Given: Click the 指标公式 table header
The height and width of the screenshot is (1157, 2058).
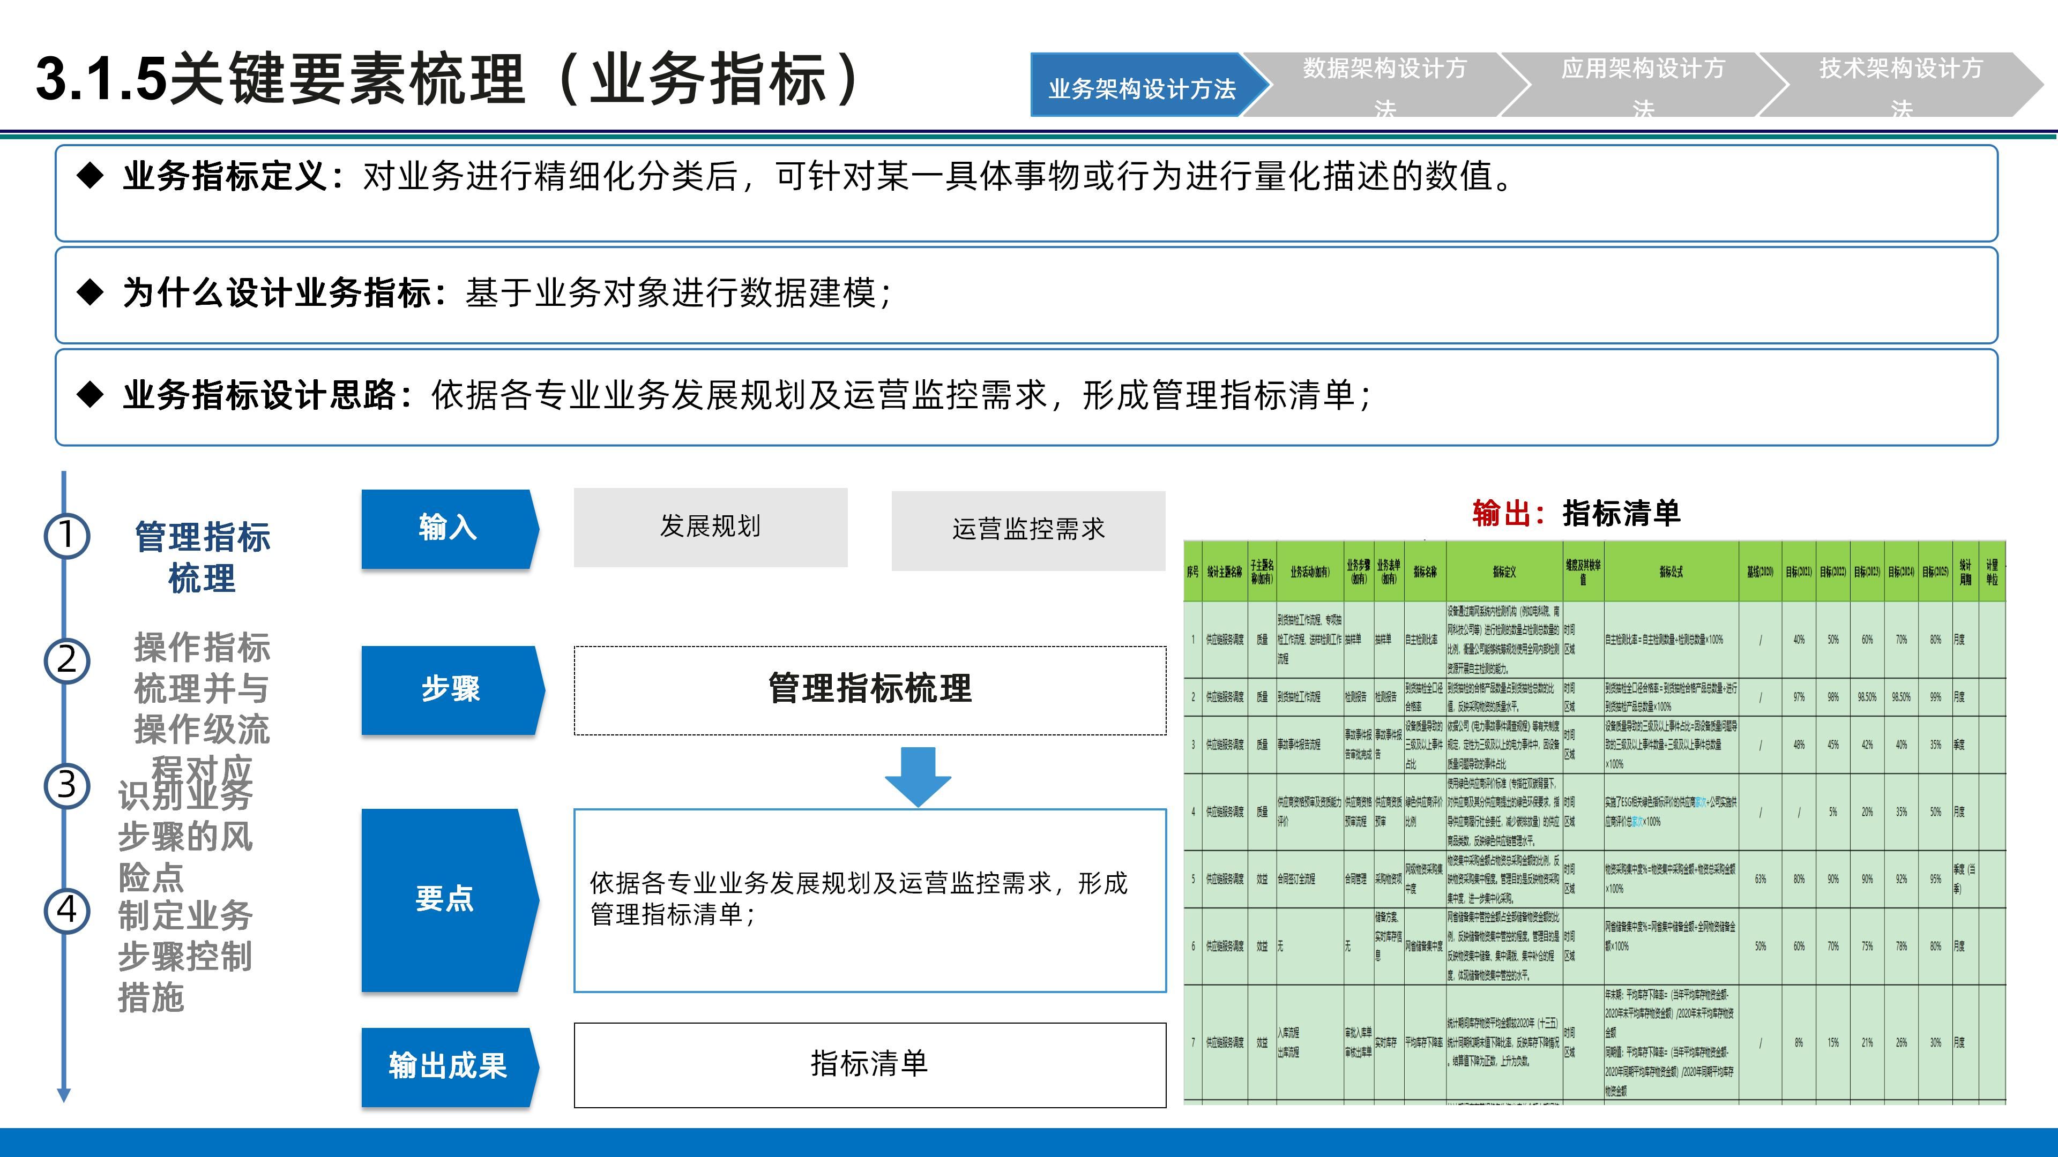Looking at the screenshot, I should tap(1671, 572).
